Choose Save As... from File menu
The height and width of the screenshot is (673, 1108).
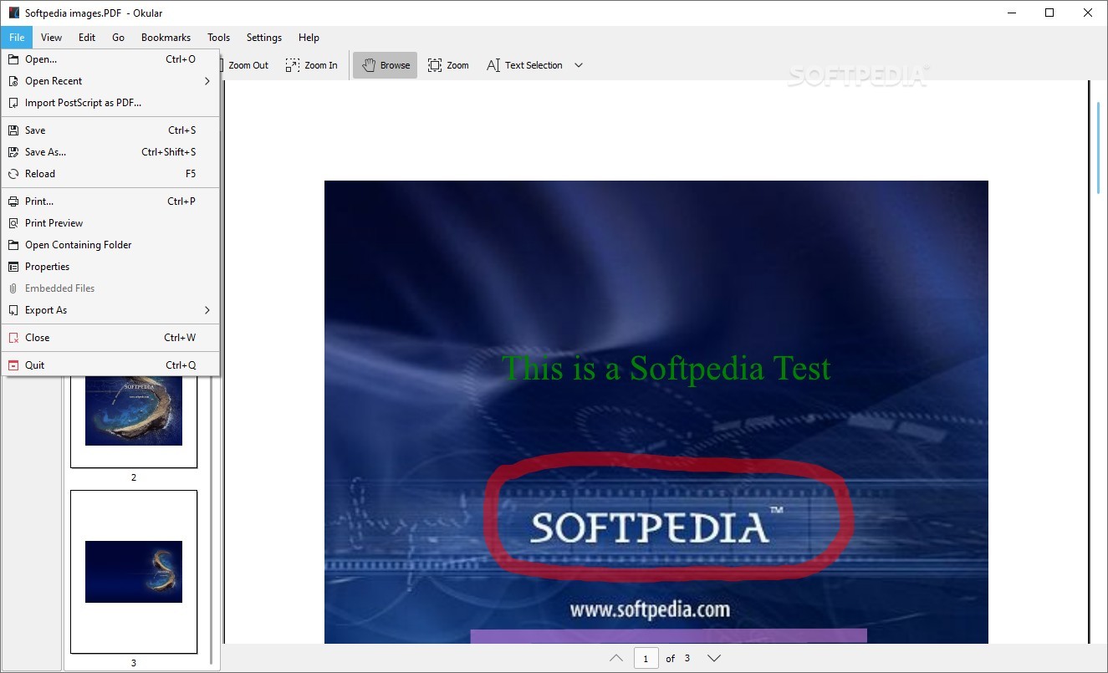click(x=110, y=152)
